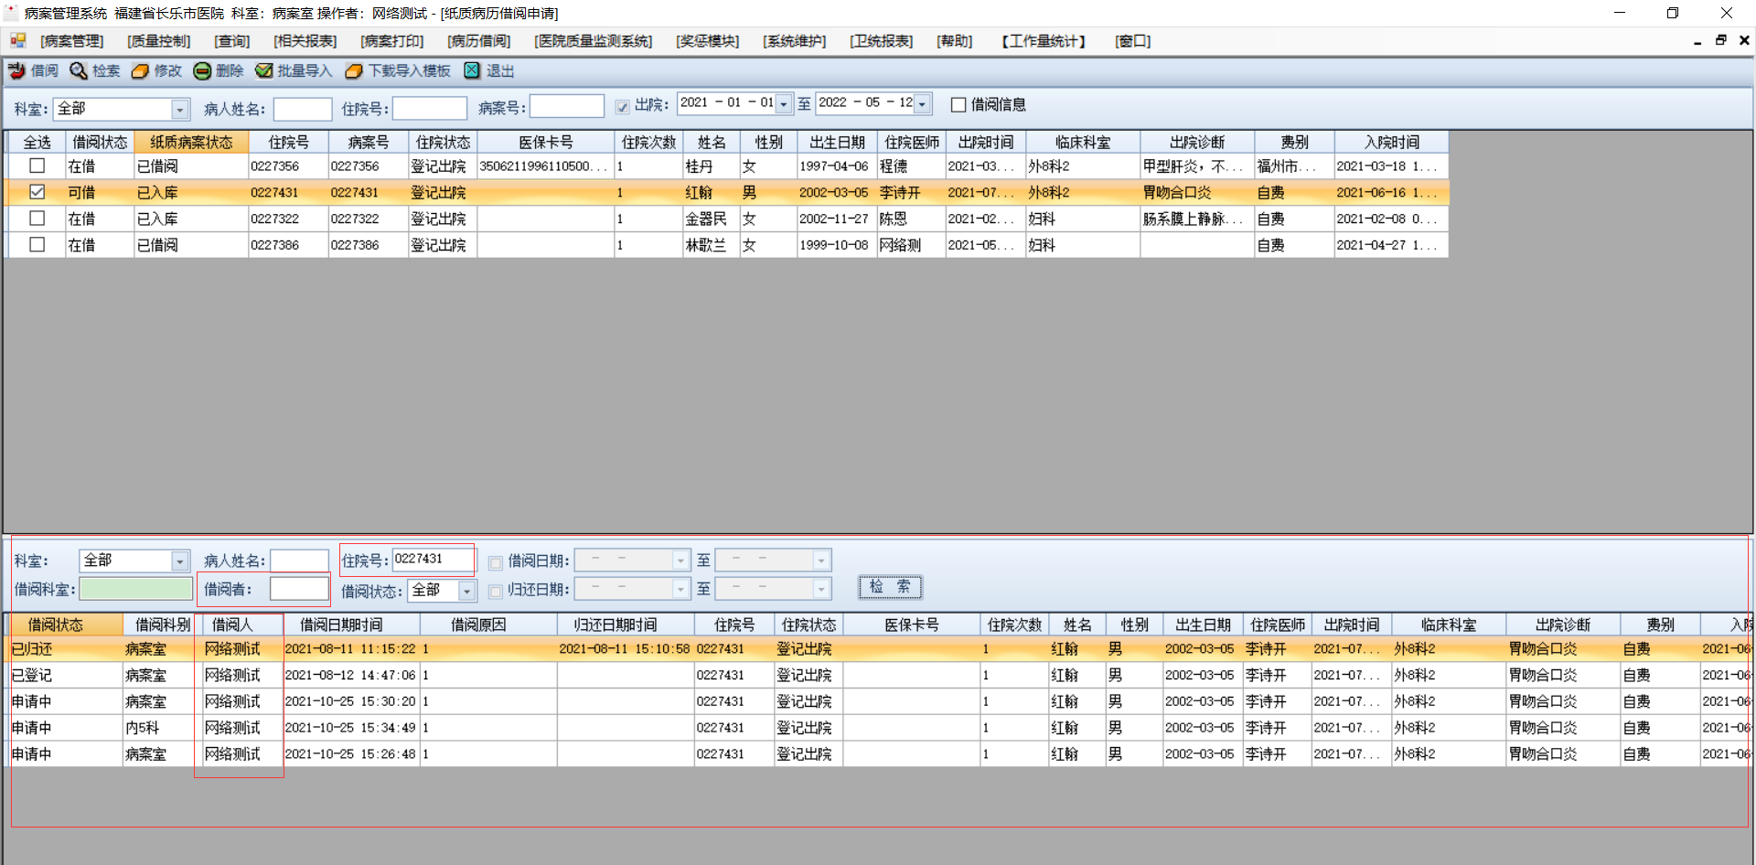The width and height of the screenshot is (1756, 865).
Task: Select the 已登记 lending record row
Action: [878, 676]
